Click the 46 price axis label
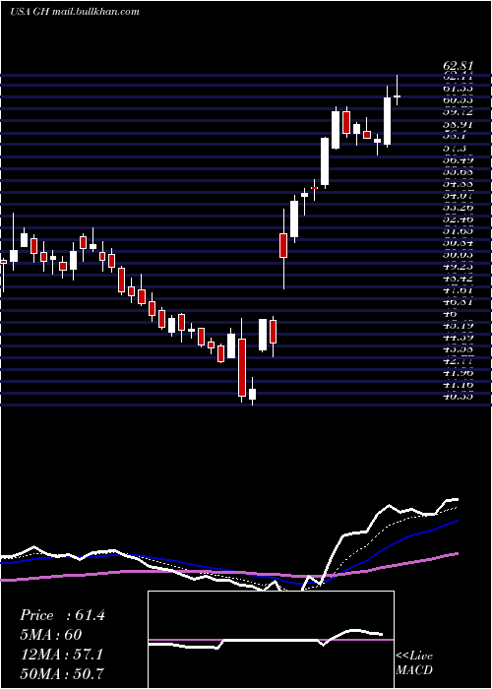Image resolution: width=492 pixels, height=689 pixels. pos(451,314)
